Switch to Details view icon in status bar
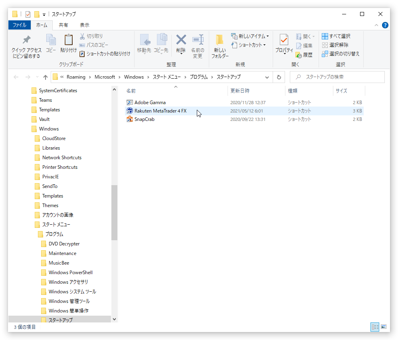 (375, 327)
